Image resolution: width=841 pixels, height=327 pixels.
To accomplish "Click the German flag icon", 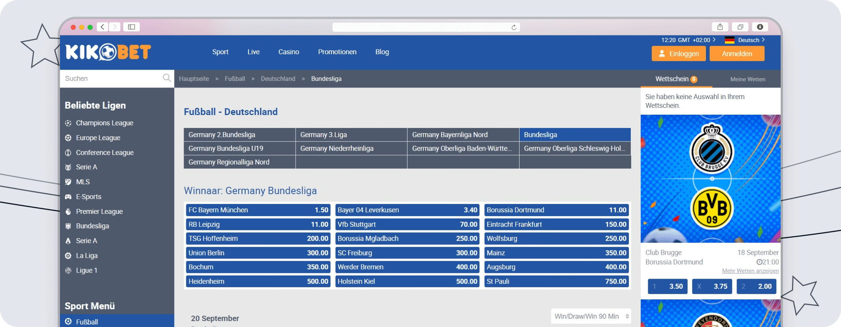I will tap(729, 40).
